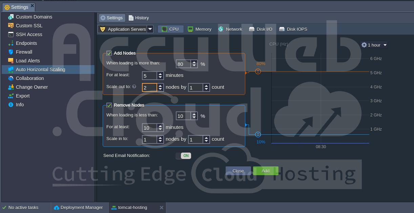Click the Custom SSL certificate icon

coord(11,26)
